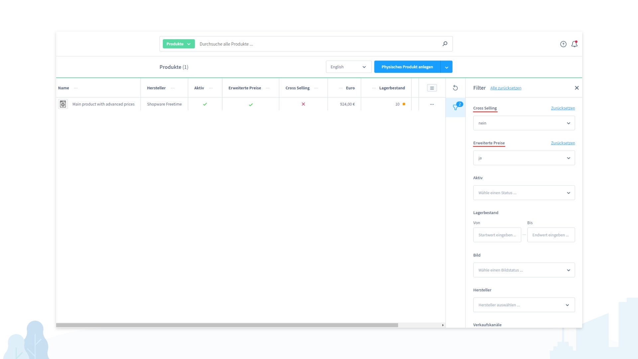Open the Produkte search type dropdown
The image size is (638, 359).
(x=179, y=44)
